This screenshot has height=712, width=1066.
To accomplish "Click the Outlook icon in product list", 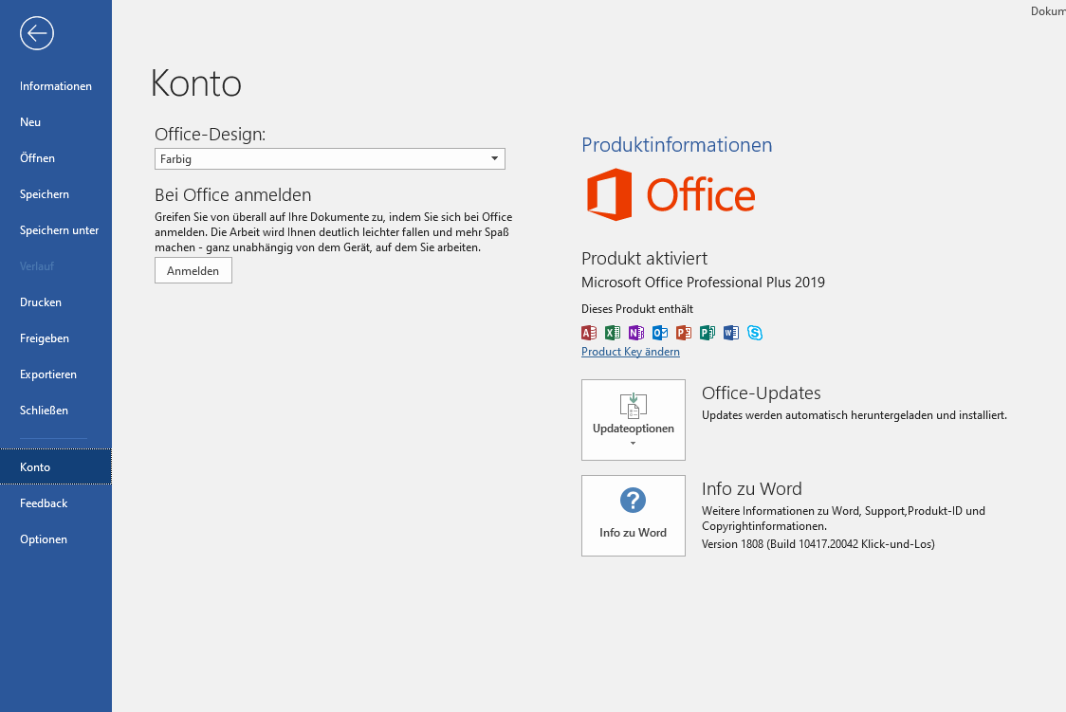I will 660,333.
